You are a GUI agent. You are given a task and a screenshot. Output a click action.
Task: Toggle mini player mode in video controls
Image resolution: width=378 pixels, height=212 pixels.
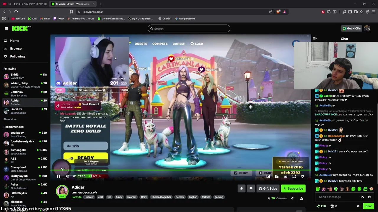tap(268, 176)
